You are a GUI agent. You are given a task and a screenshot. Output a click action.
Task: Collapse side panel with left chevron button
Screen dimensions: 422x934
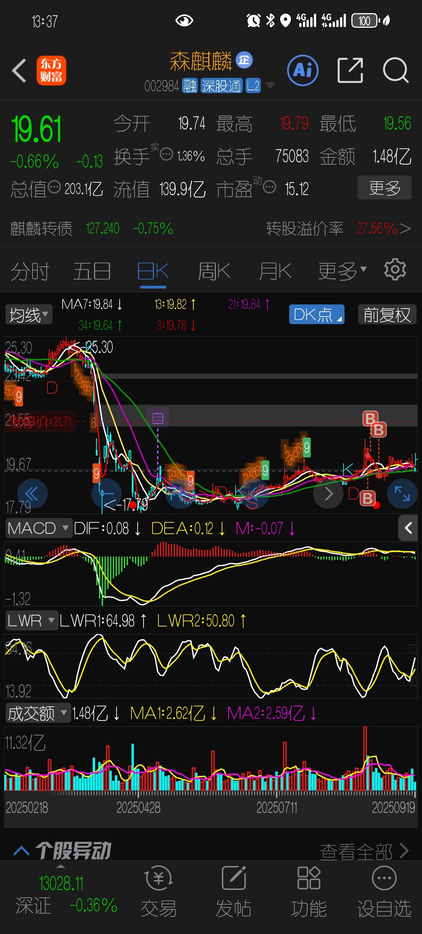coord(408,528)
